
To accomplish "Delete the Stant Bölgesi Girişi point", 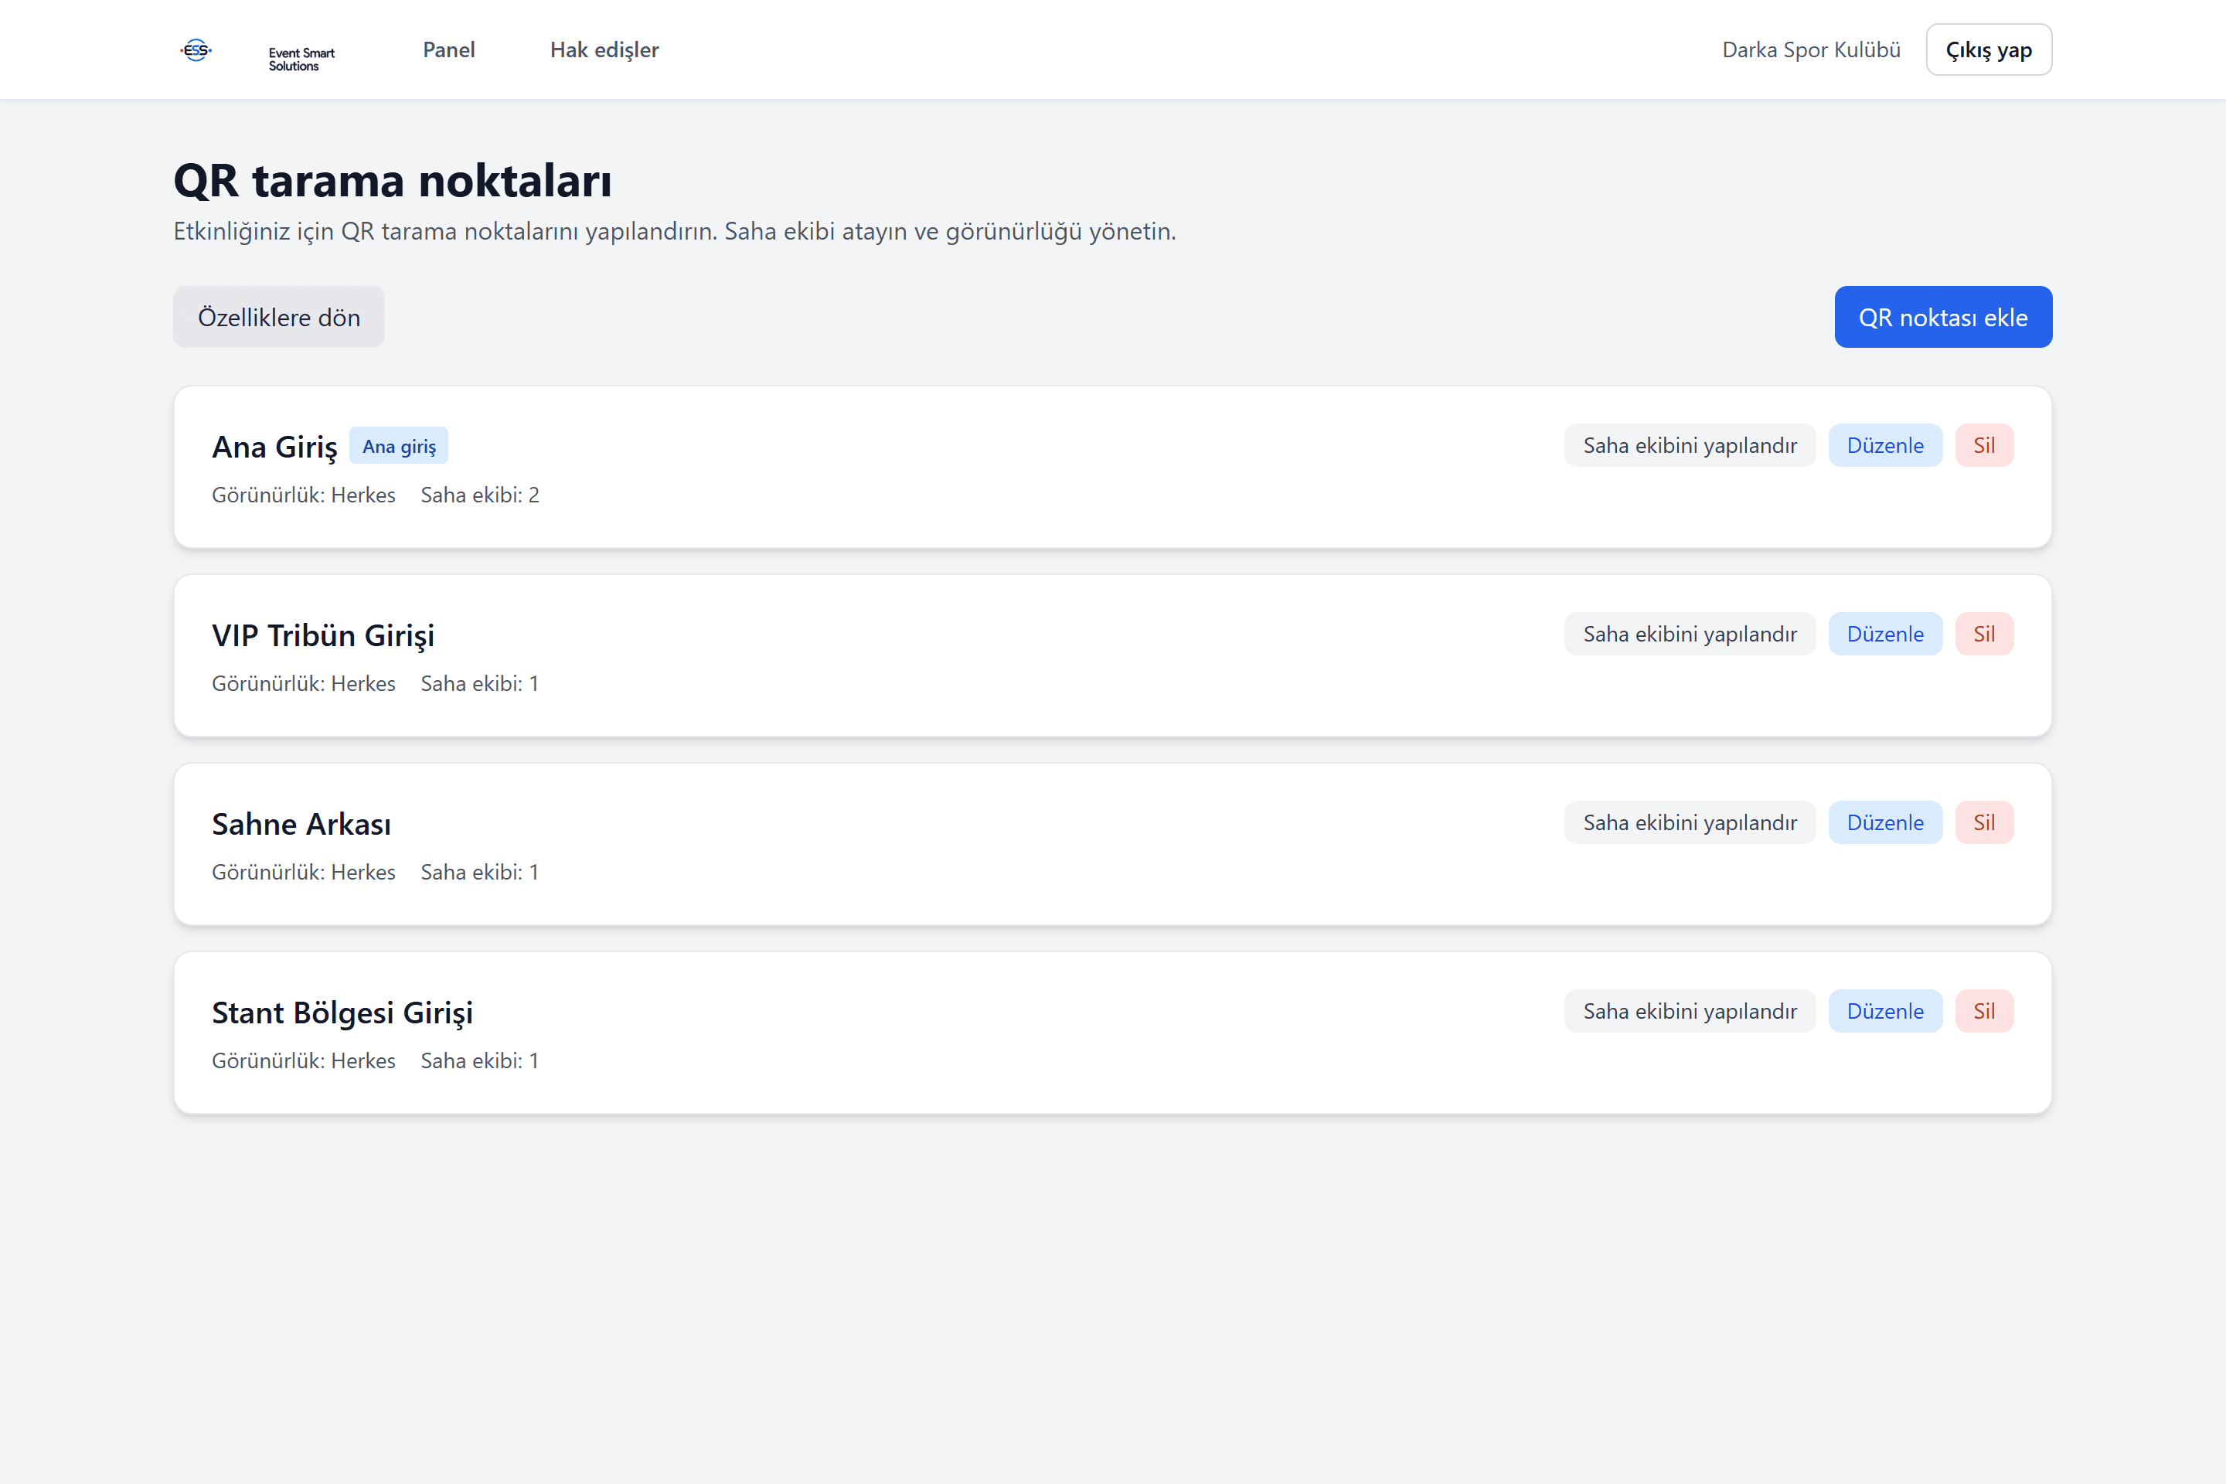I will [x=1984, y=1010].
